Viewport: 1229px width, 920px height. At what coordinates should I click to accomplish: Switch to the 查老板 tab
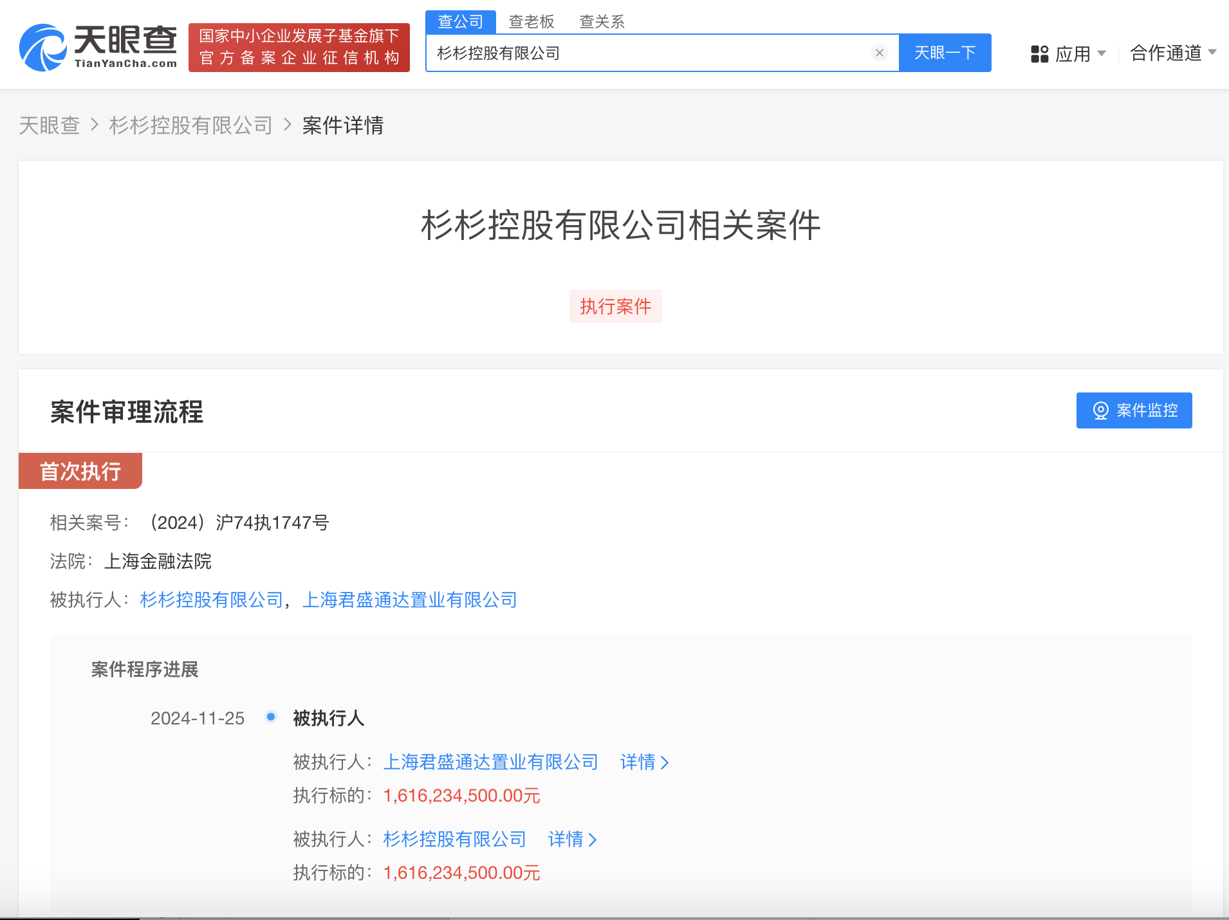531,22
